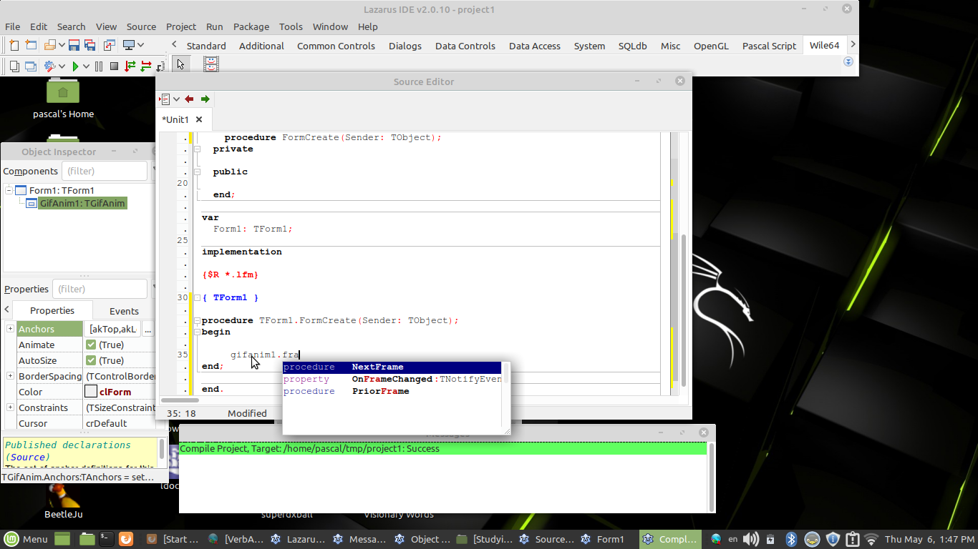Viewport: 978px width, 549px height.
Task: Collapse the code fold at 'begin' line
Action: point(197,332)
